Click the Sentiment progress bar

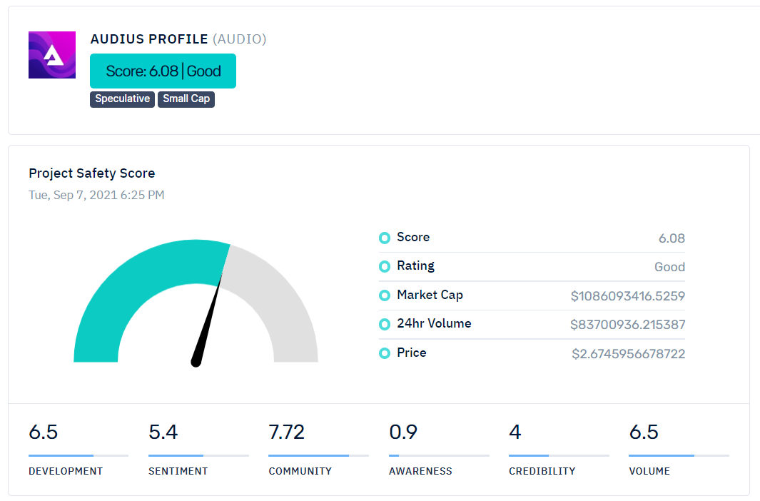(x=198, y=455)
